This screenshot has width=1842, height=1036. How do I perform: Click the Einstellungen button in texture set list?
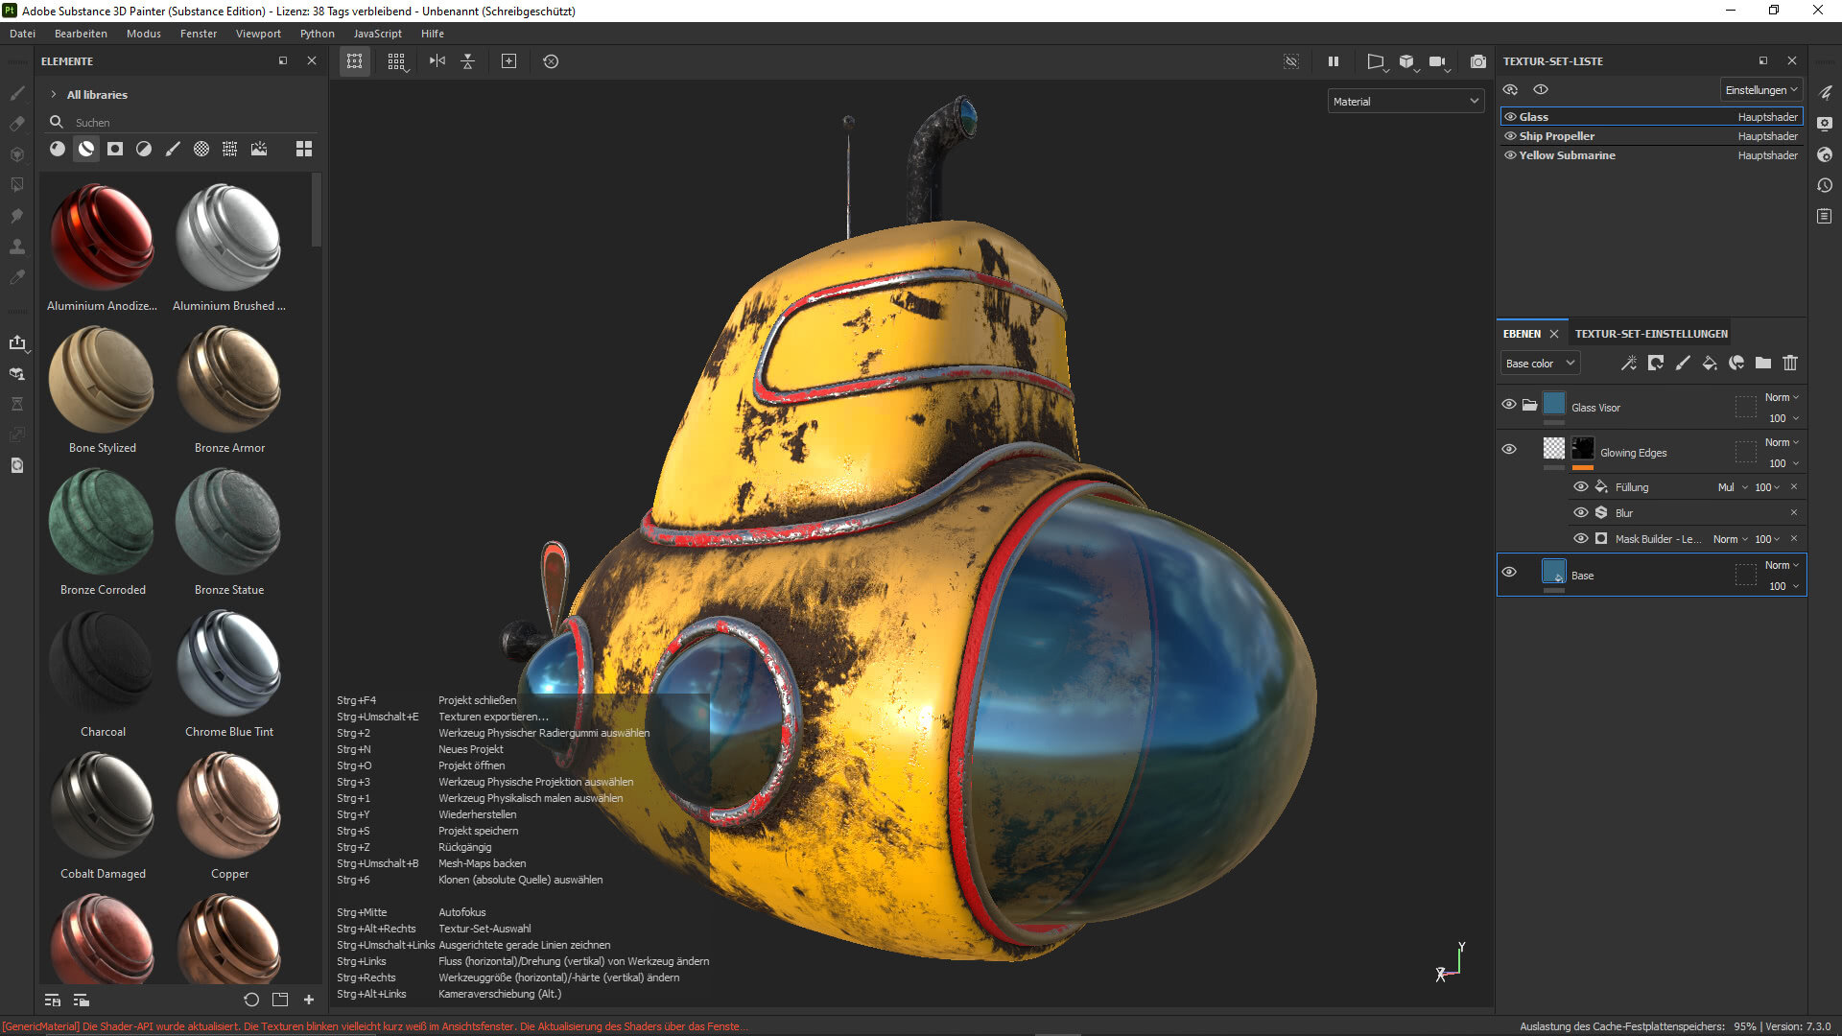(1760, 90)
